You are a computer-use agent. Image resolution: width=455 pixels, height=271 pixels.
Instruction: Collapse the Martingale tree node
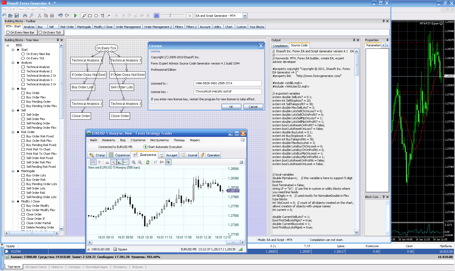pos(13,171)
